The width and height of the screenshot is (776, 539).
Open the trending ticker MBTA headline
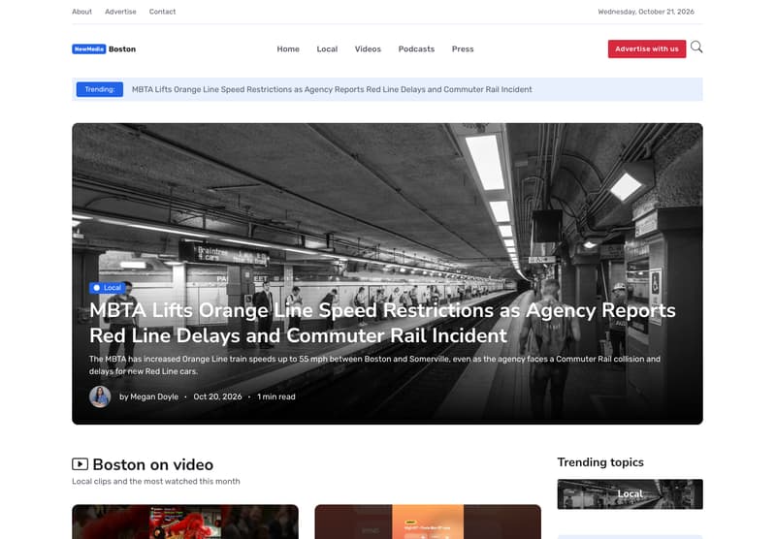pos(332,89)
